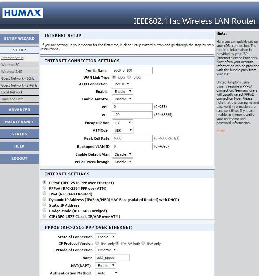
Task: Open Guest Network - 5GHz page
Action: pos(18,78)
